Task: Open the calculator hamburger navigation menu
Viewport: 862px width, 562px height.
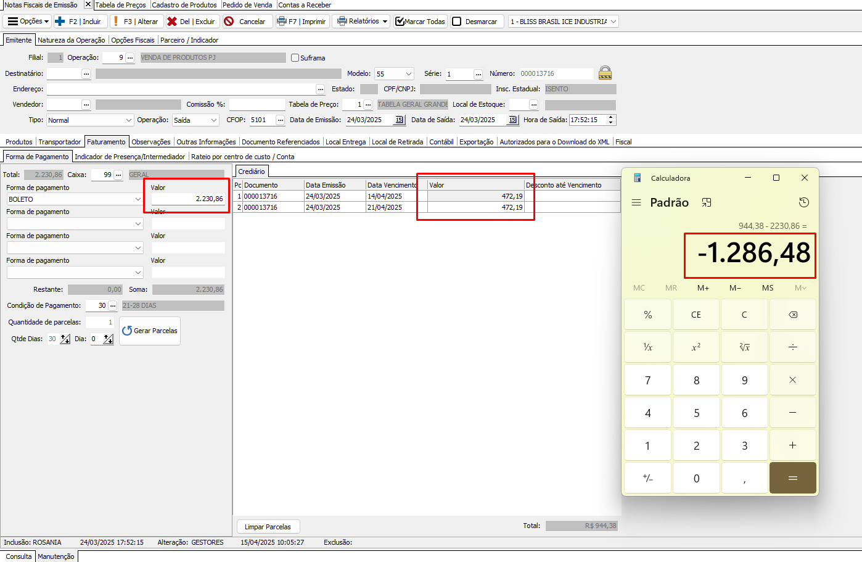Action: (636, 202)
